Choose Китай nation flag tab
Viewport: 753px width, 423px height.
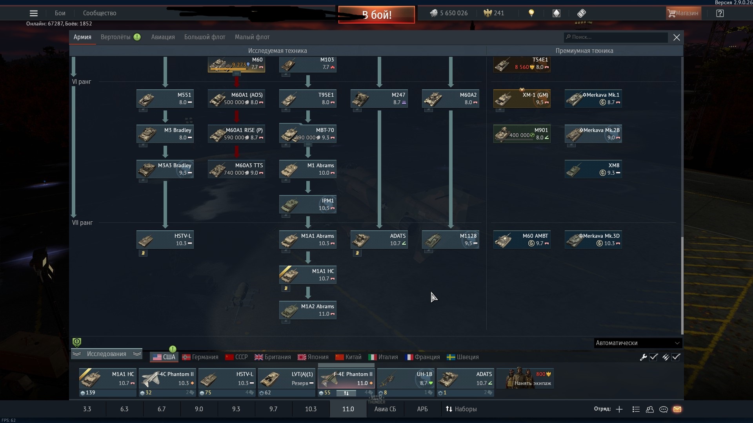coord(348,357)
